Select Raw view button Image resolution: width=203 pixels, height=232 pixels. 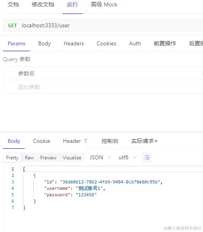(29, 158)
